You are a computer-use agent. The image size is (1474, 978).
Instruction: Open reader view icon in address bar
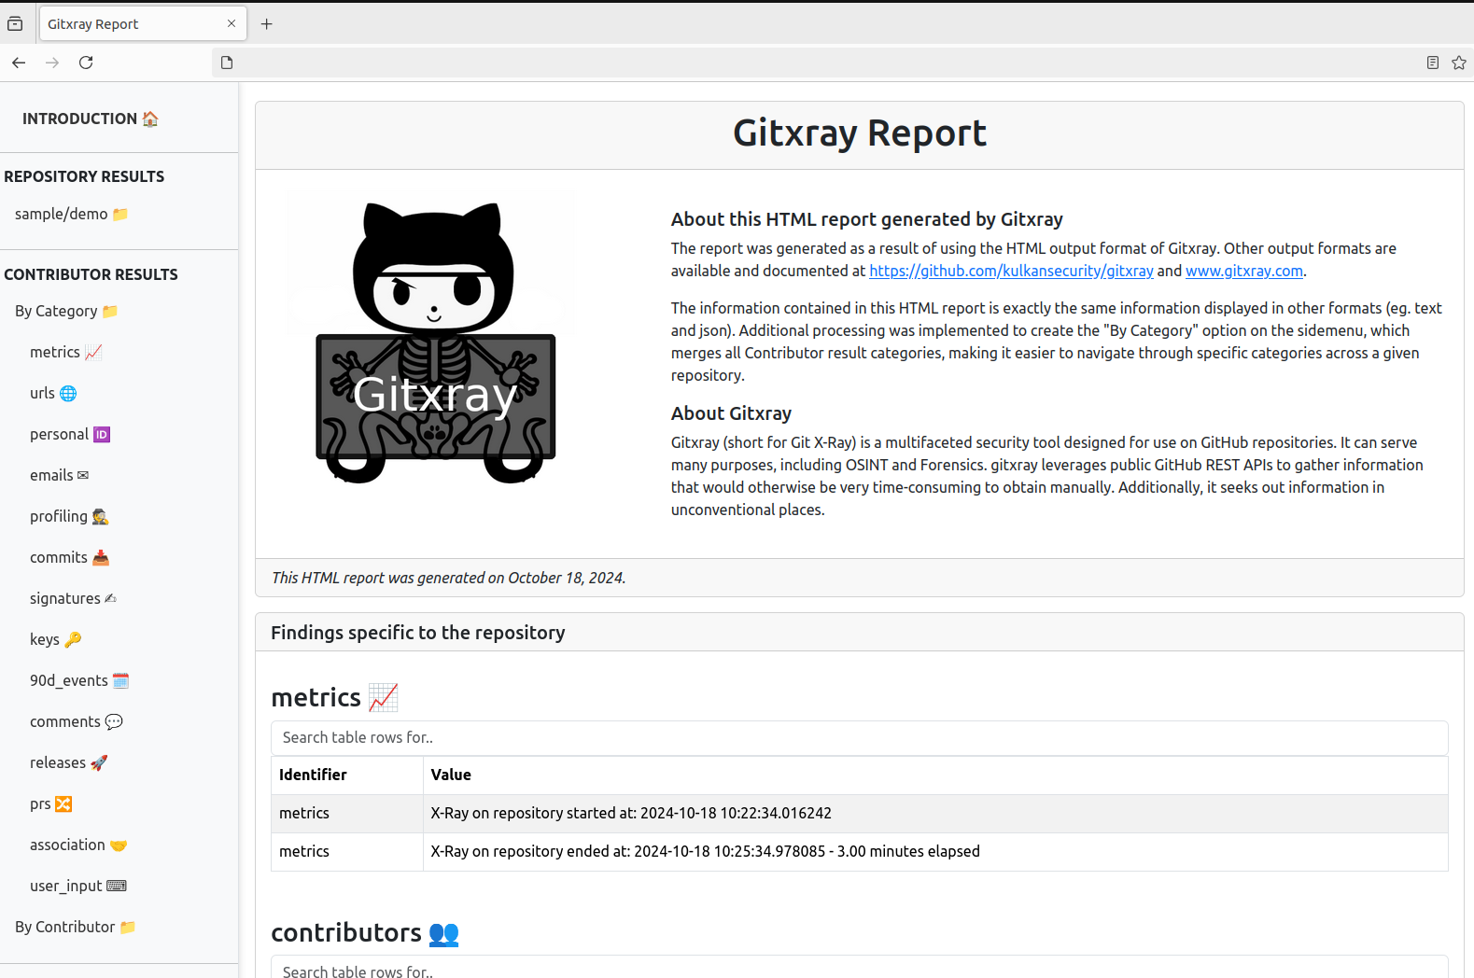click(x=1432, y=63)
